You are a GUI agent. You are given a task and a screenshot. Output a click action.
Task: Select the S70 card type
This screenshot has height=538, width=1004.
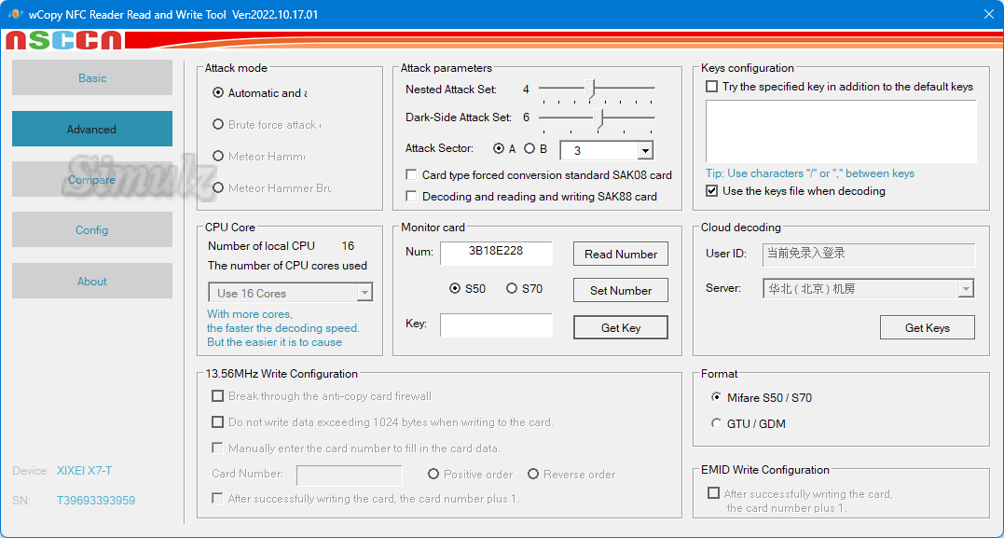click(512, 289)
